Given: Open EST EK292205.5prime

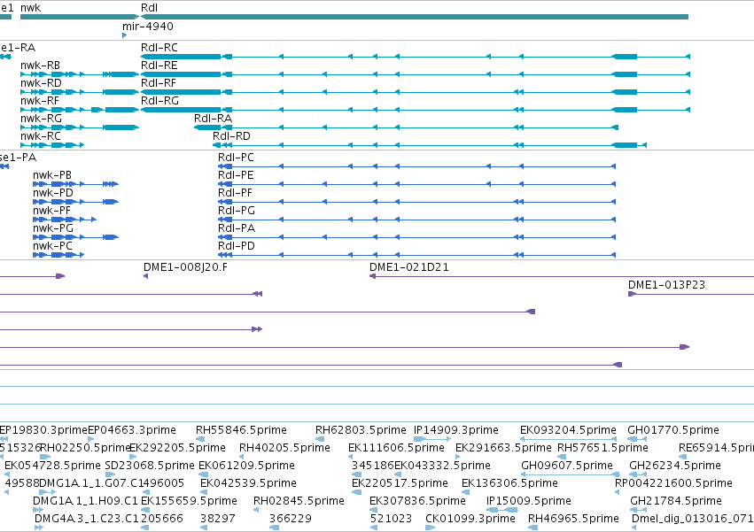Looking at the screenshot, I should tap(177, 448).
